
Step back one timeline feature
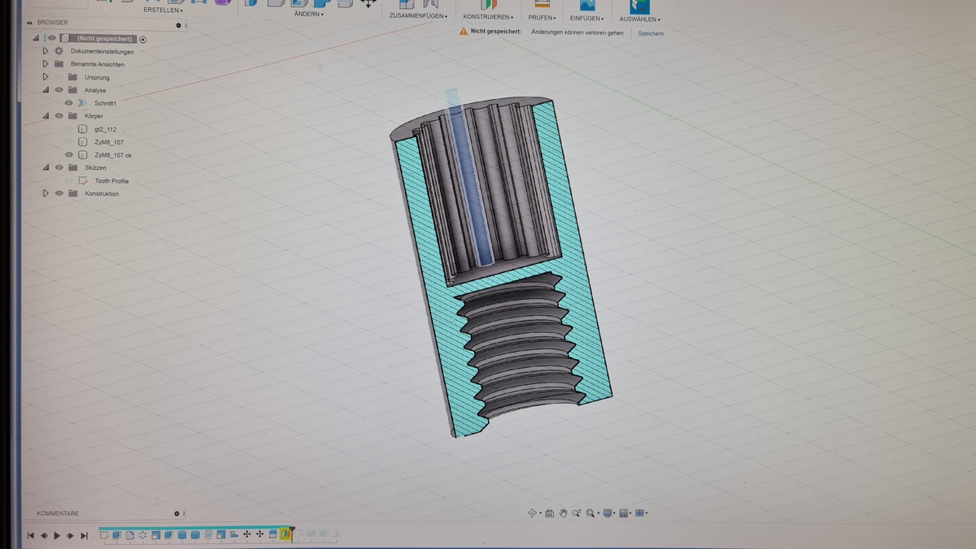pos(44,535)
